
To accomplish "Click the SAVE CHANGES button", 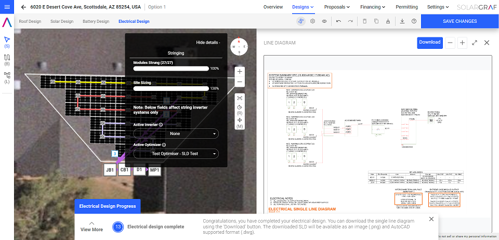I will click(459, 21).
